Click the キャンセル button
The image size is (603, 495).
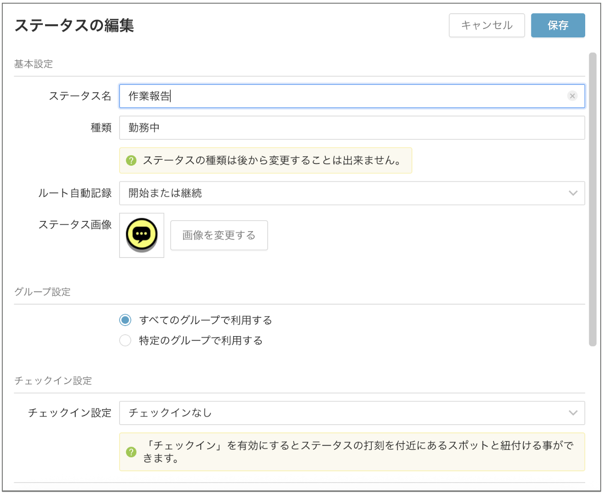(487, 25)
